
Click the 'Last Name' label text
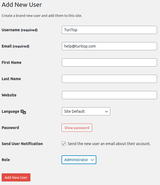11,79
